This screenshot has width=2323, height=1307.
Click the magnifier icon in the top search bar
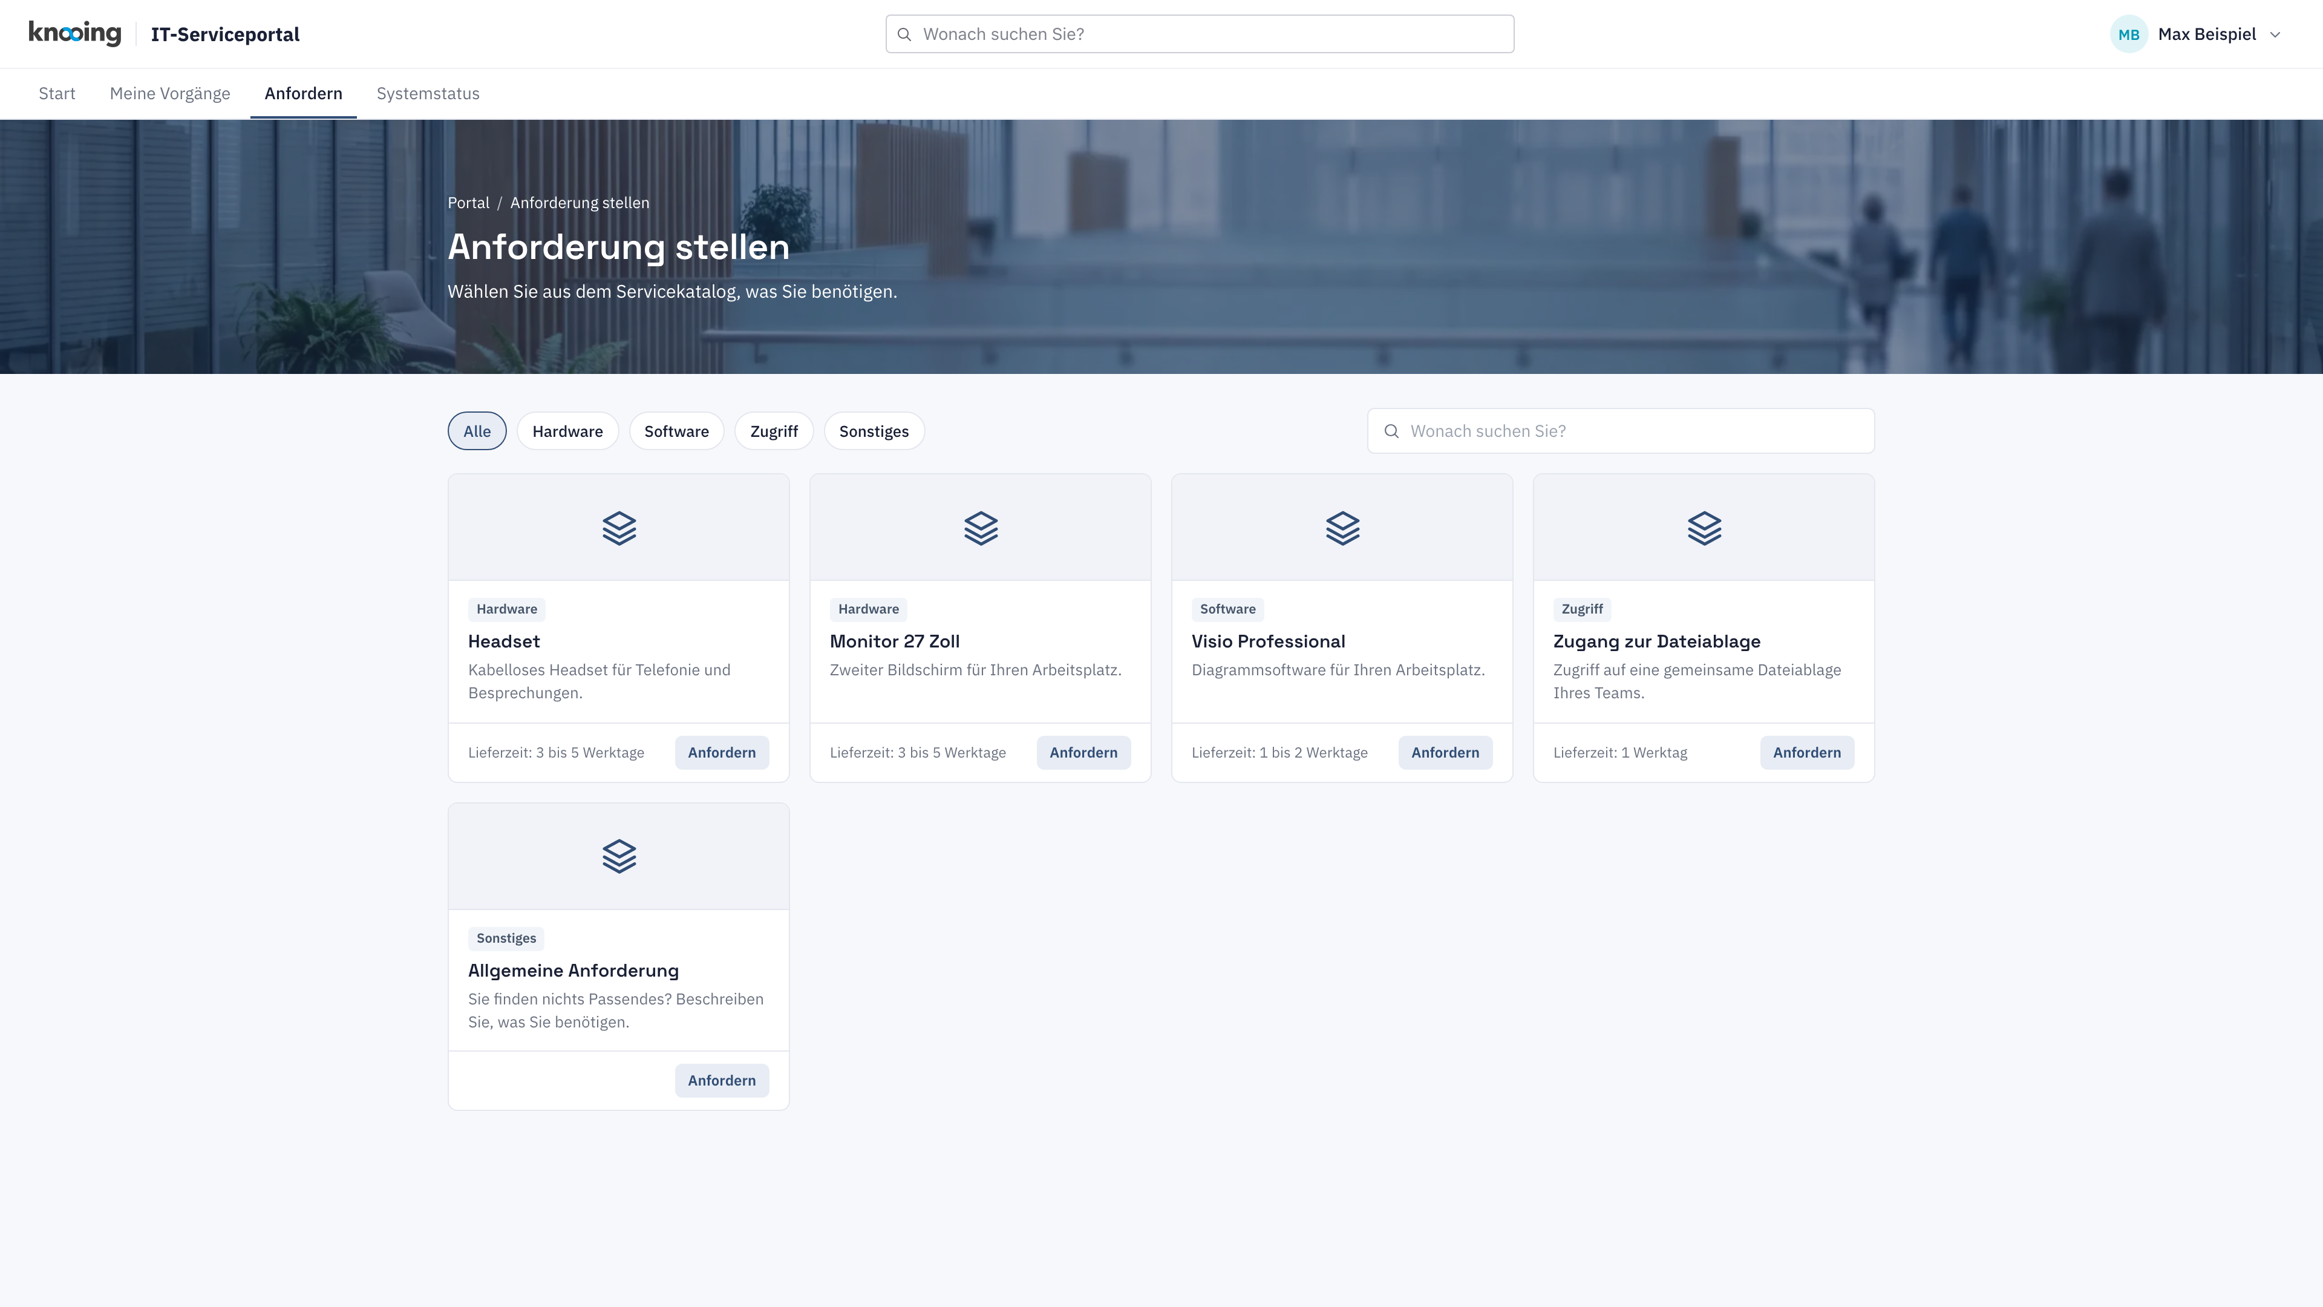tap(904, 34)
